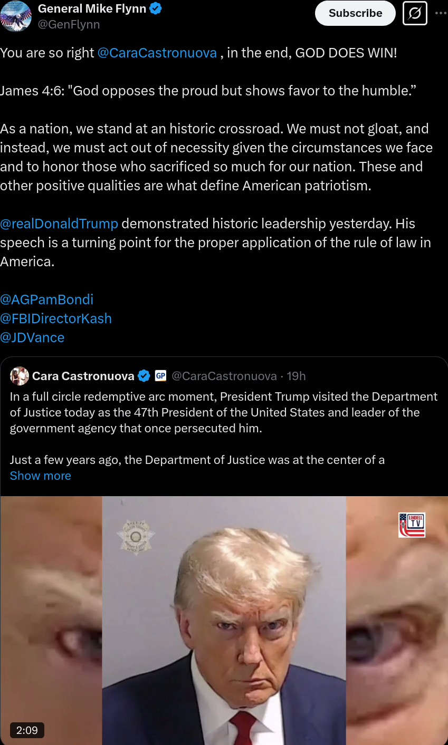This screenshot has width=448, height=745.
Task: Click the Lindell TV logo on video
Action: tap(412, 525)
